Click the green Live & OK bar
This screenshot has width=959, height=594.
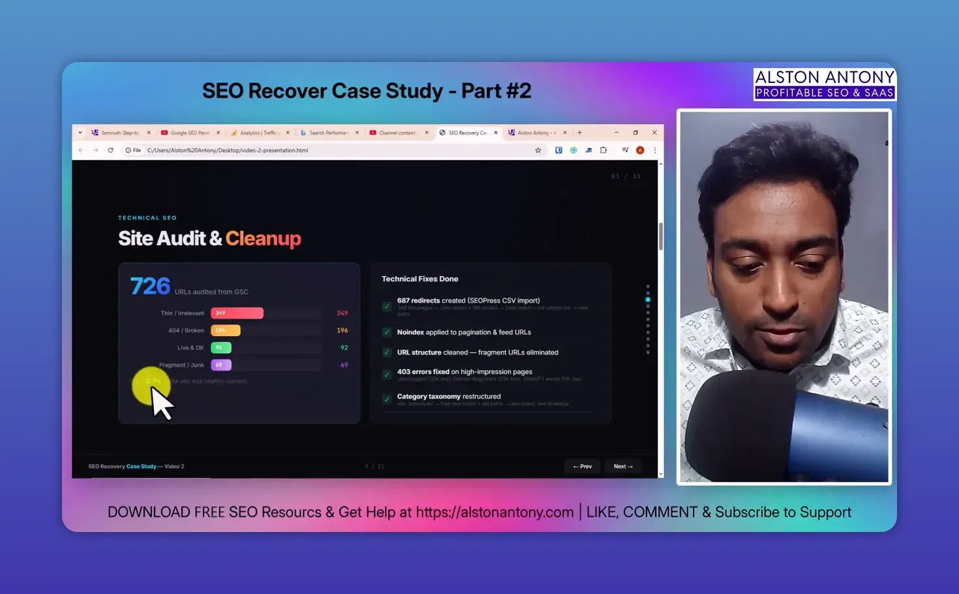[221, 348]
